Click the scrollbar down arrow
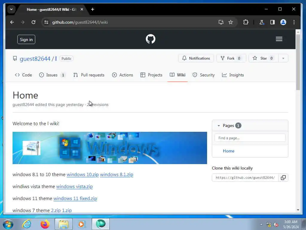The image size is (306, 230). tap(298, 210)
